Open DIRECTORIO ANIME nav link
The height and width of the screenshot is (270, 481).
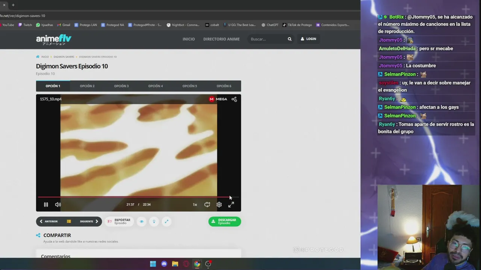pyautogui.click(x=221, y=39)
